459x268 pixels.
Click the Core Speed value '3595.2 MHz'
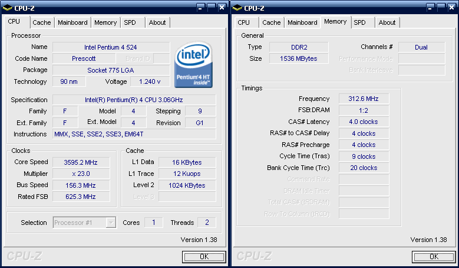(x=81, y=162)
